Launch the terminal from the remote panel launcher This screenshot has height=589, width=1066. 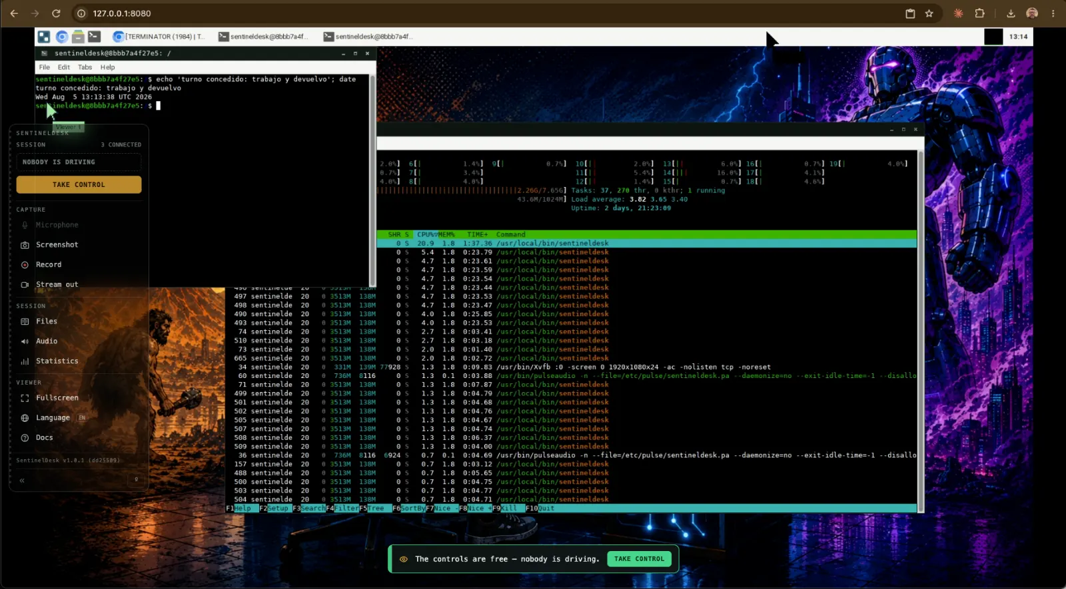95,37
